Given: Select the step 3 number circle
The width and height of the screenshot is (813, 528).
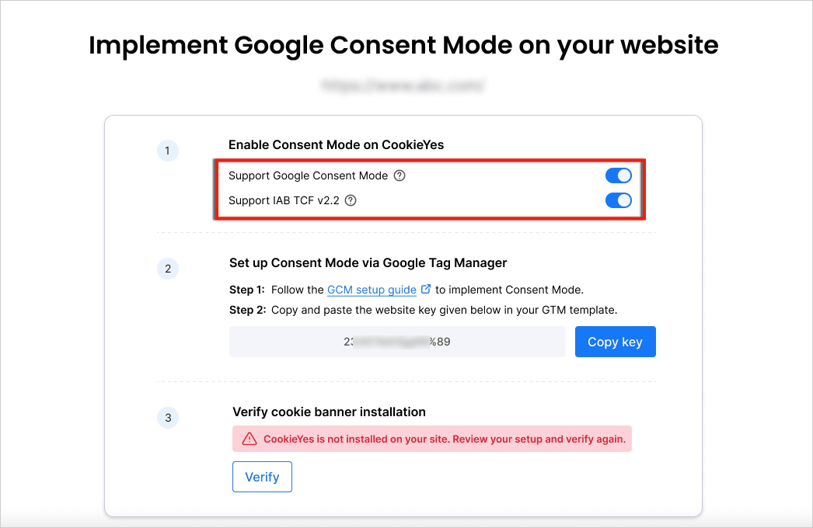Looking at the screenshot, I should (x=167, y=418).
